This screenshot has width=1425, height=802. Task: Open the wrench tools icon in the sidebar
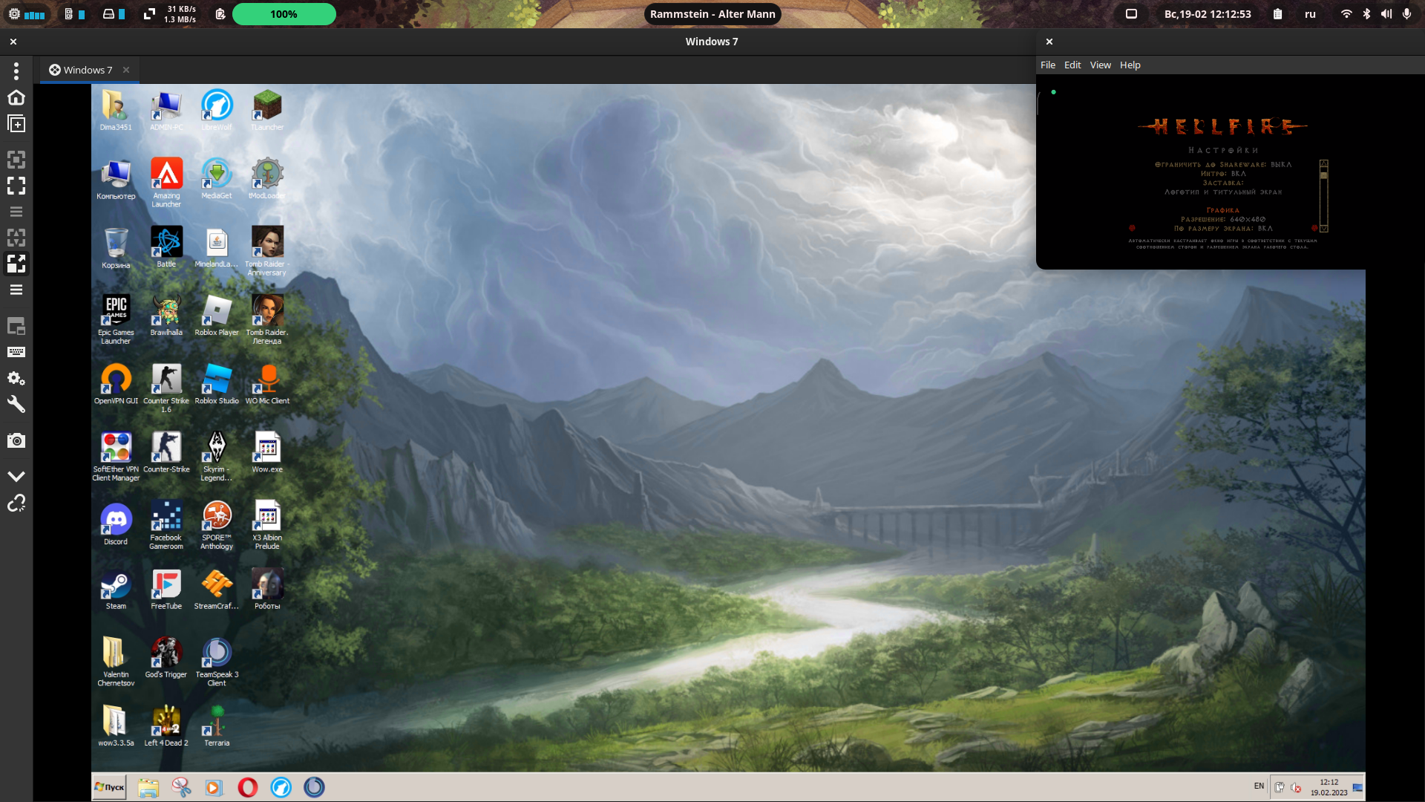pos(16,405)
